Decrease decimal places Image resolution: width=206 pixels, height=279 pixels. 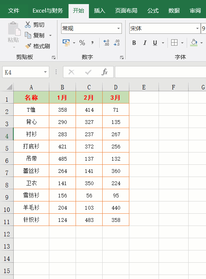pyautogui.click(x=117, y=43)
